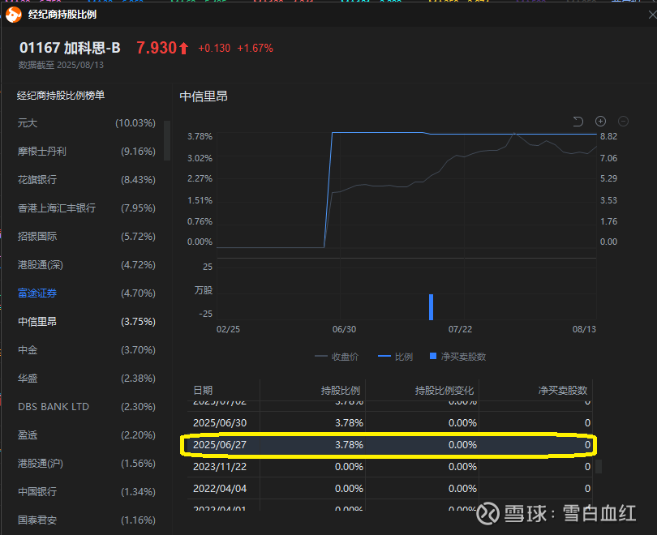Toggle the 收盘价 legend series
Image resolution: width=657 pixels, height=535 pixels.
[x=337, y=357]
